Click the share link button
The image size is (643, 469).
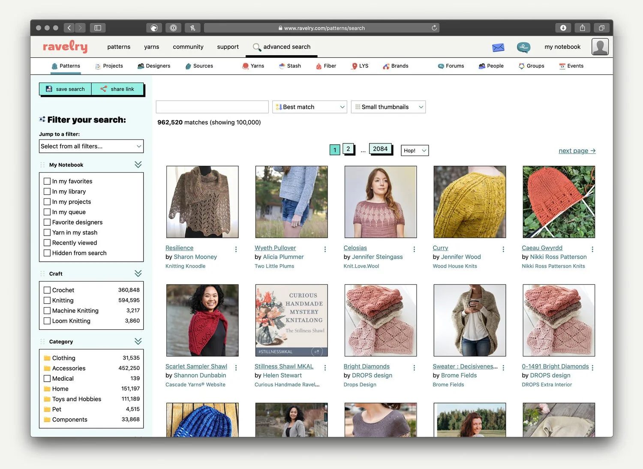(117, 89)
